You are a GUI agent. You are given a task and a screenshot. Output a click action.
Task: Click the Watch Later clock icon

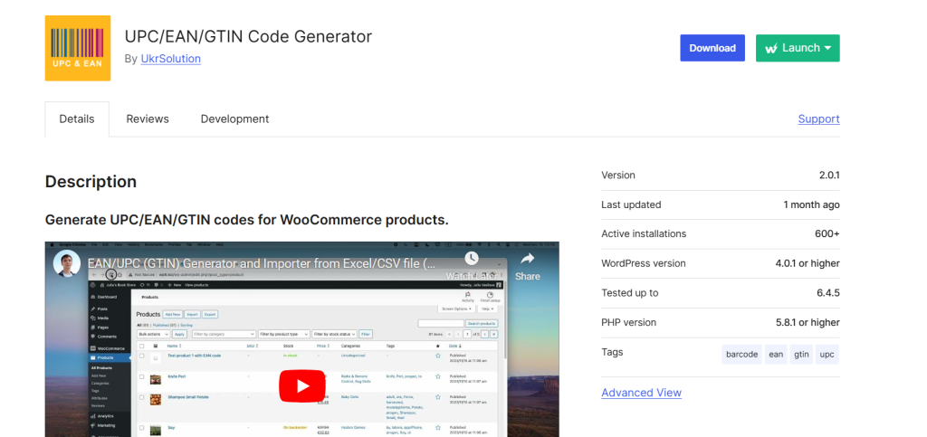(471, 259)
